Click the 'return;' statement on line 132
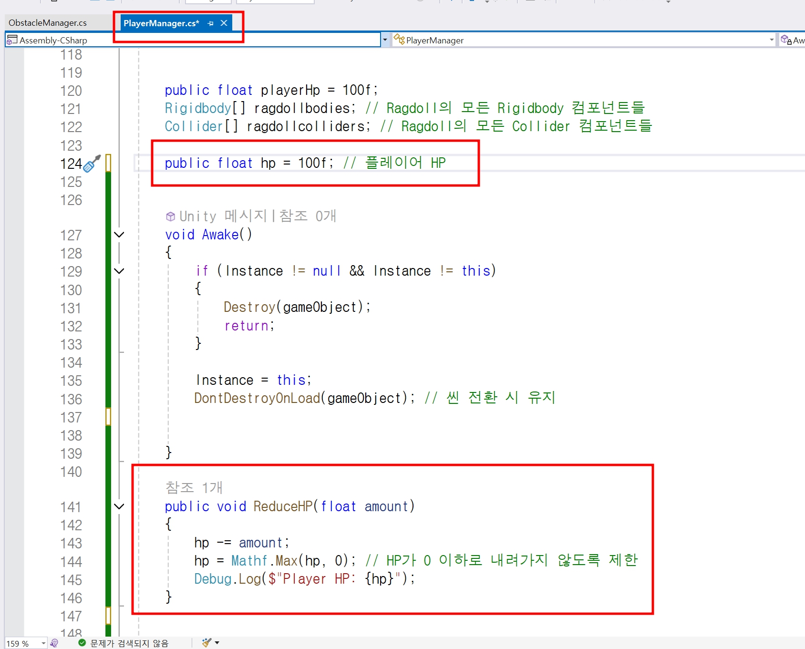Image resolution: width=805 pixels, height=649 pixels. pyautogui.click(x=249, y=326)
